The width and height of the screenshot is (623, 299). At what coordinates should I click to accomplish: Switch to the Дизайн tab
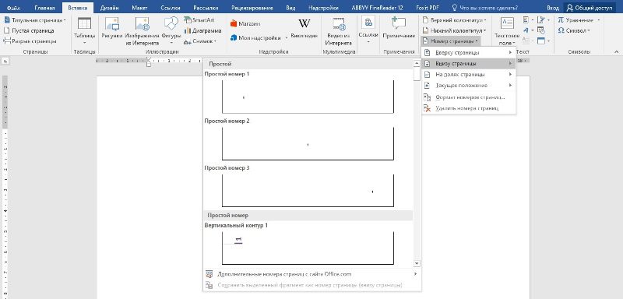tap(109, 8)
